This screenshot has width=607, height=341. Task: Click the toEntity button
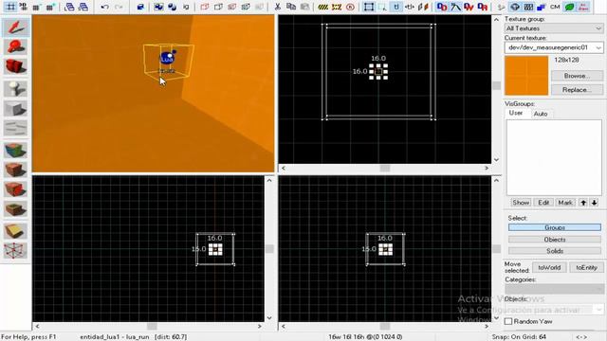(x=586, y=267)
